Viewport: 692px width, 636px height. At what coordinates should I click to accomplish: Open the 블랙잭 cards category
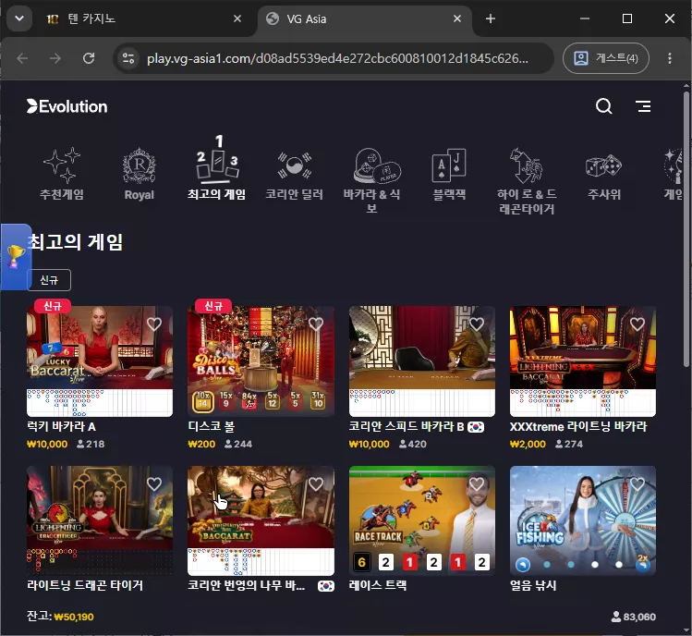pyautogui.click(x=449, y=174)
